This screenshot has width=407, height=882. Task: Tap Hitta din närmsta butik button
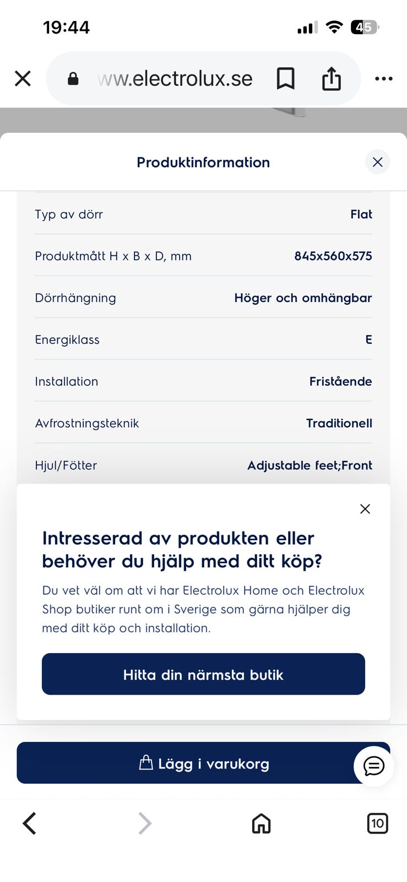(x=203, y=674)
